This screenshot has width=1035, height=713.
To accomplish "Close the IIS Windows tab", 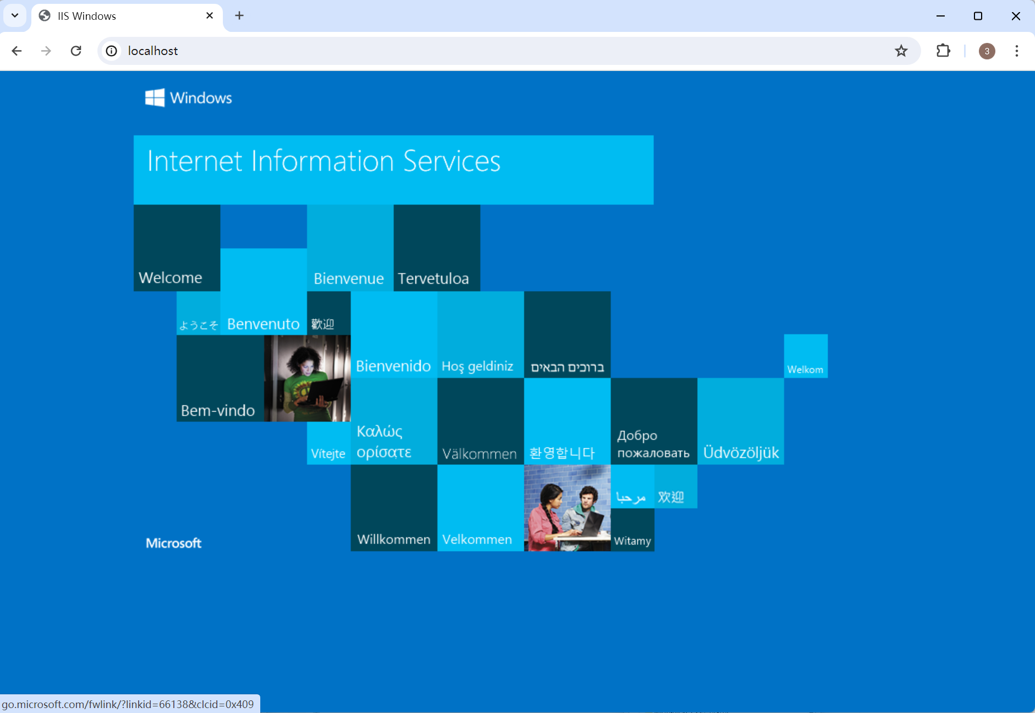I will click(x=209, y=15).
